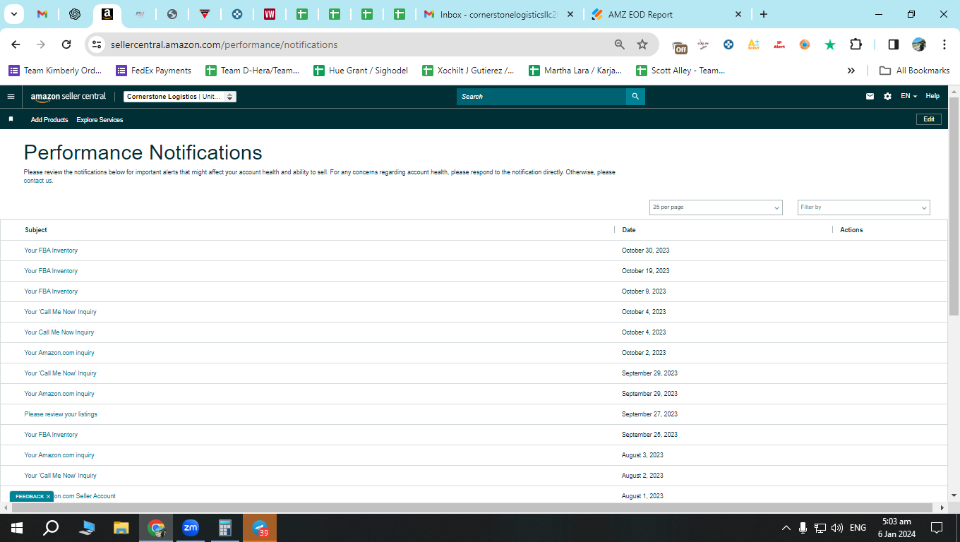This screenshot has height=542, width=960.
Task: Click the LOG IN extension icon
Action: tap(703, 44)
